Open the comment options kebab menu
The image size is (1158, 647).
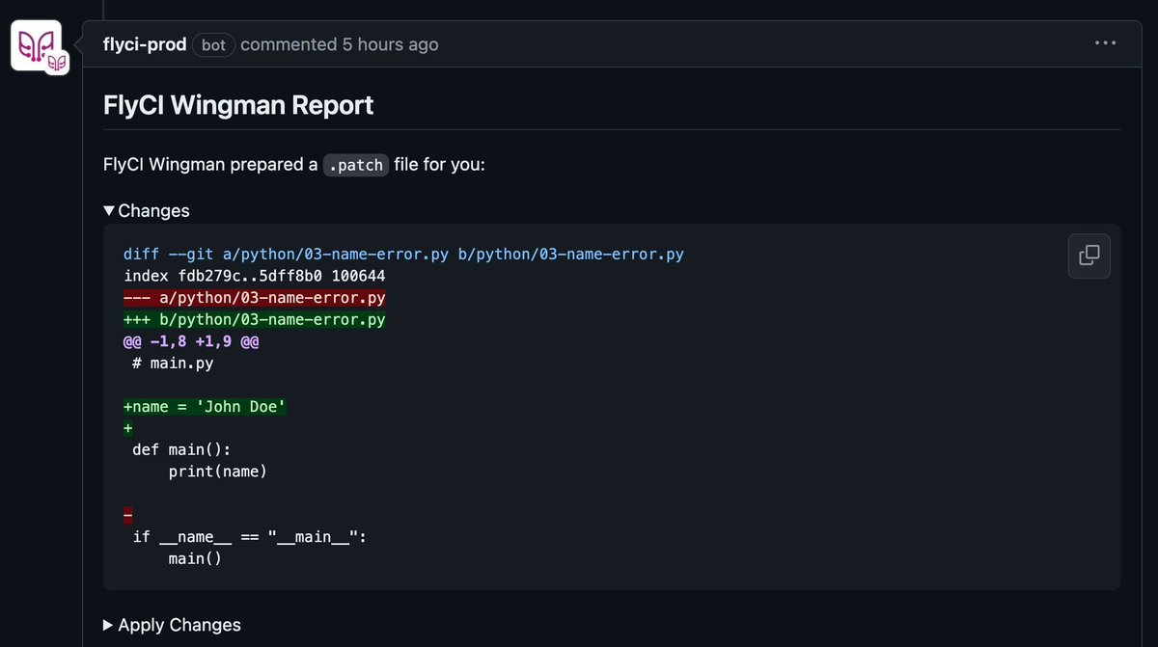point(1105,43)
